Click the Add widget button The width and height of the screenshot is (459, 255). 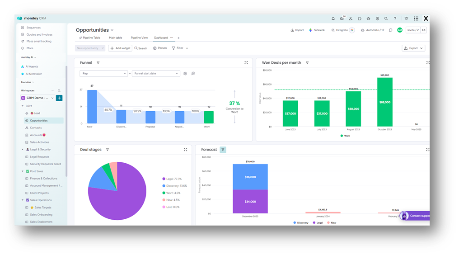coord(120,48)
